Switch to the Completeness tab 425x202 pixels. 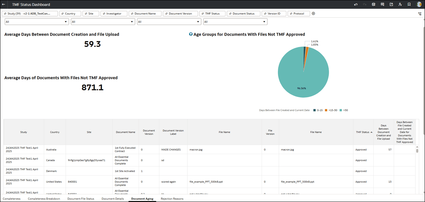12,199
